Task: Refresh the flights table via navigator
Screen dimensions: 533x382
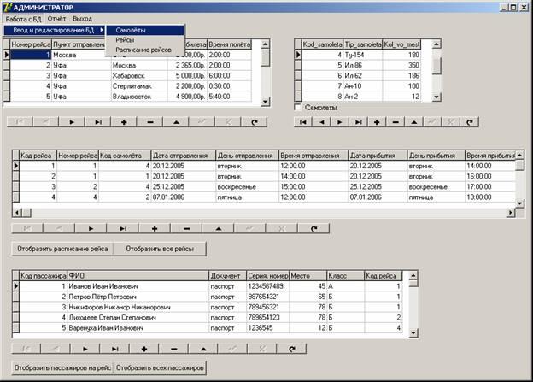Action: 254,122
